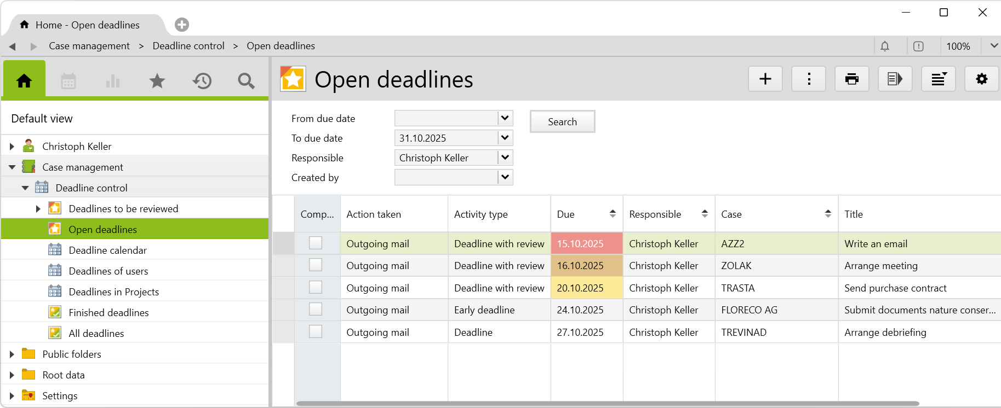The width and height of the screenshot is (1001, 408).
Task: Open the notifications bell icon
Action: (885, 46)
